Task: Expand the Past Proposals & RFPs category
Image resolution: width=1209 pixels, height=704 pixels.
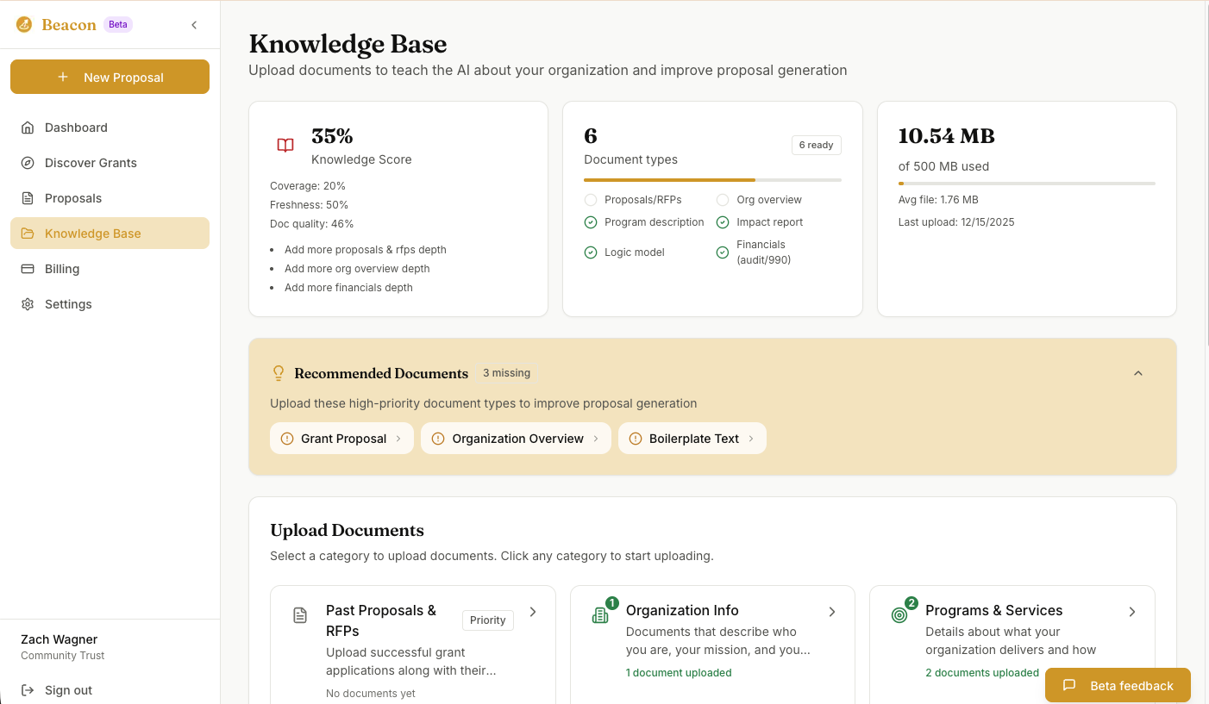Action: coord(533,612)
